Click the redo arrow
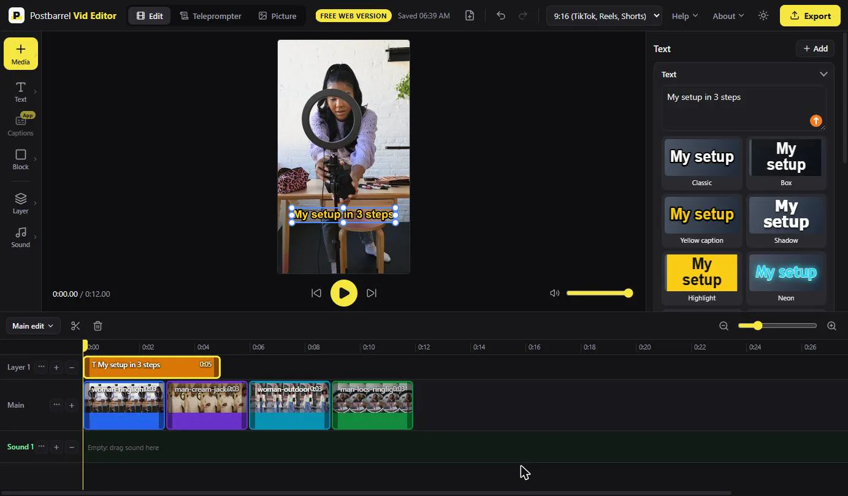The height and width of the screenshot is (496, 848). (x=523, y=16)
